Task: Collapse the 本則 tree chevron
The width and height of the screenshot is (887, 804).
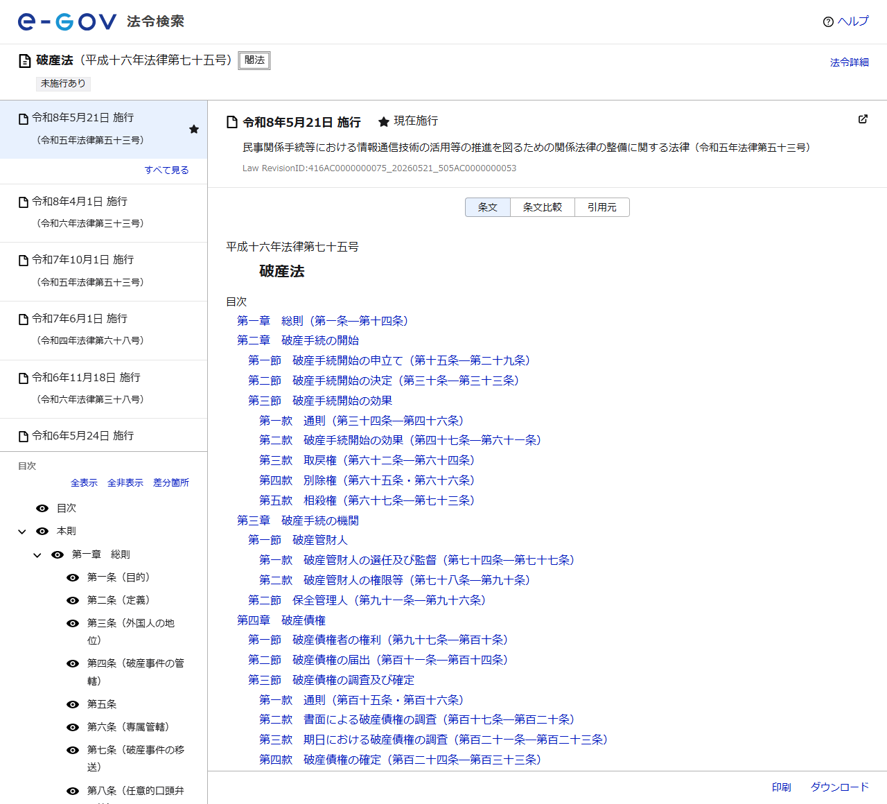Action: coord(22,532)
